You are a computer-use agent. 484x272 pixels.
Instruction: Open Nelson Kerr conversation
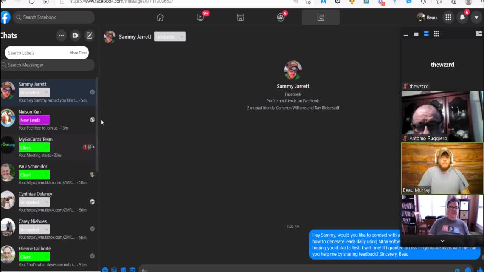click(48, 120)
